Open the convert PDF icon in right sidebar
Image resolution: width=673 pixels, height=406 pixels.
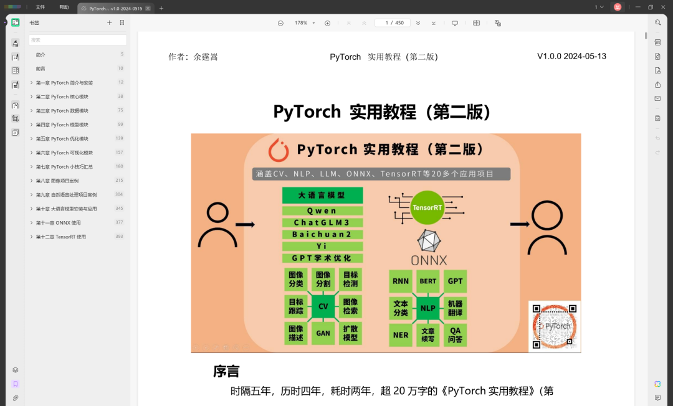[x=657, y=57]
